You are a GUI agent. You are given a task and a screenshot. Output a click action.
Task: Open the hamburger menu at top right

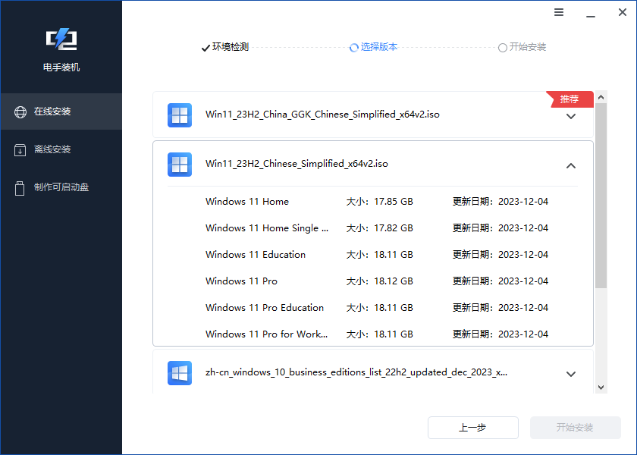pyautogui.click(x=559, y=12)
